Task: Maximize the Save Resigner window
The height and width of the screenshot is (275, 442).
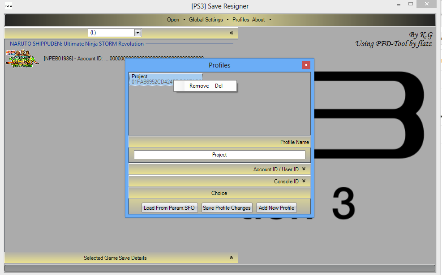Action: coord(411,4)
